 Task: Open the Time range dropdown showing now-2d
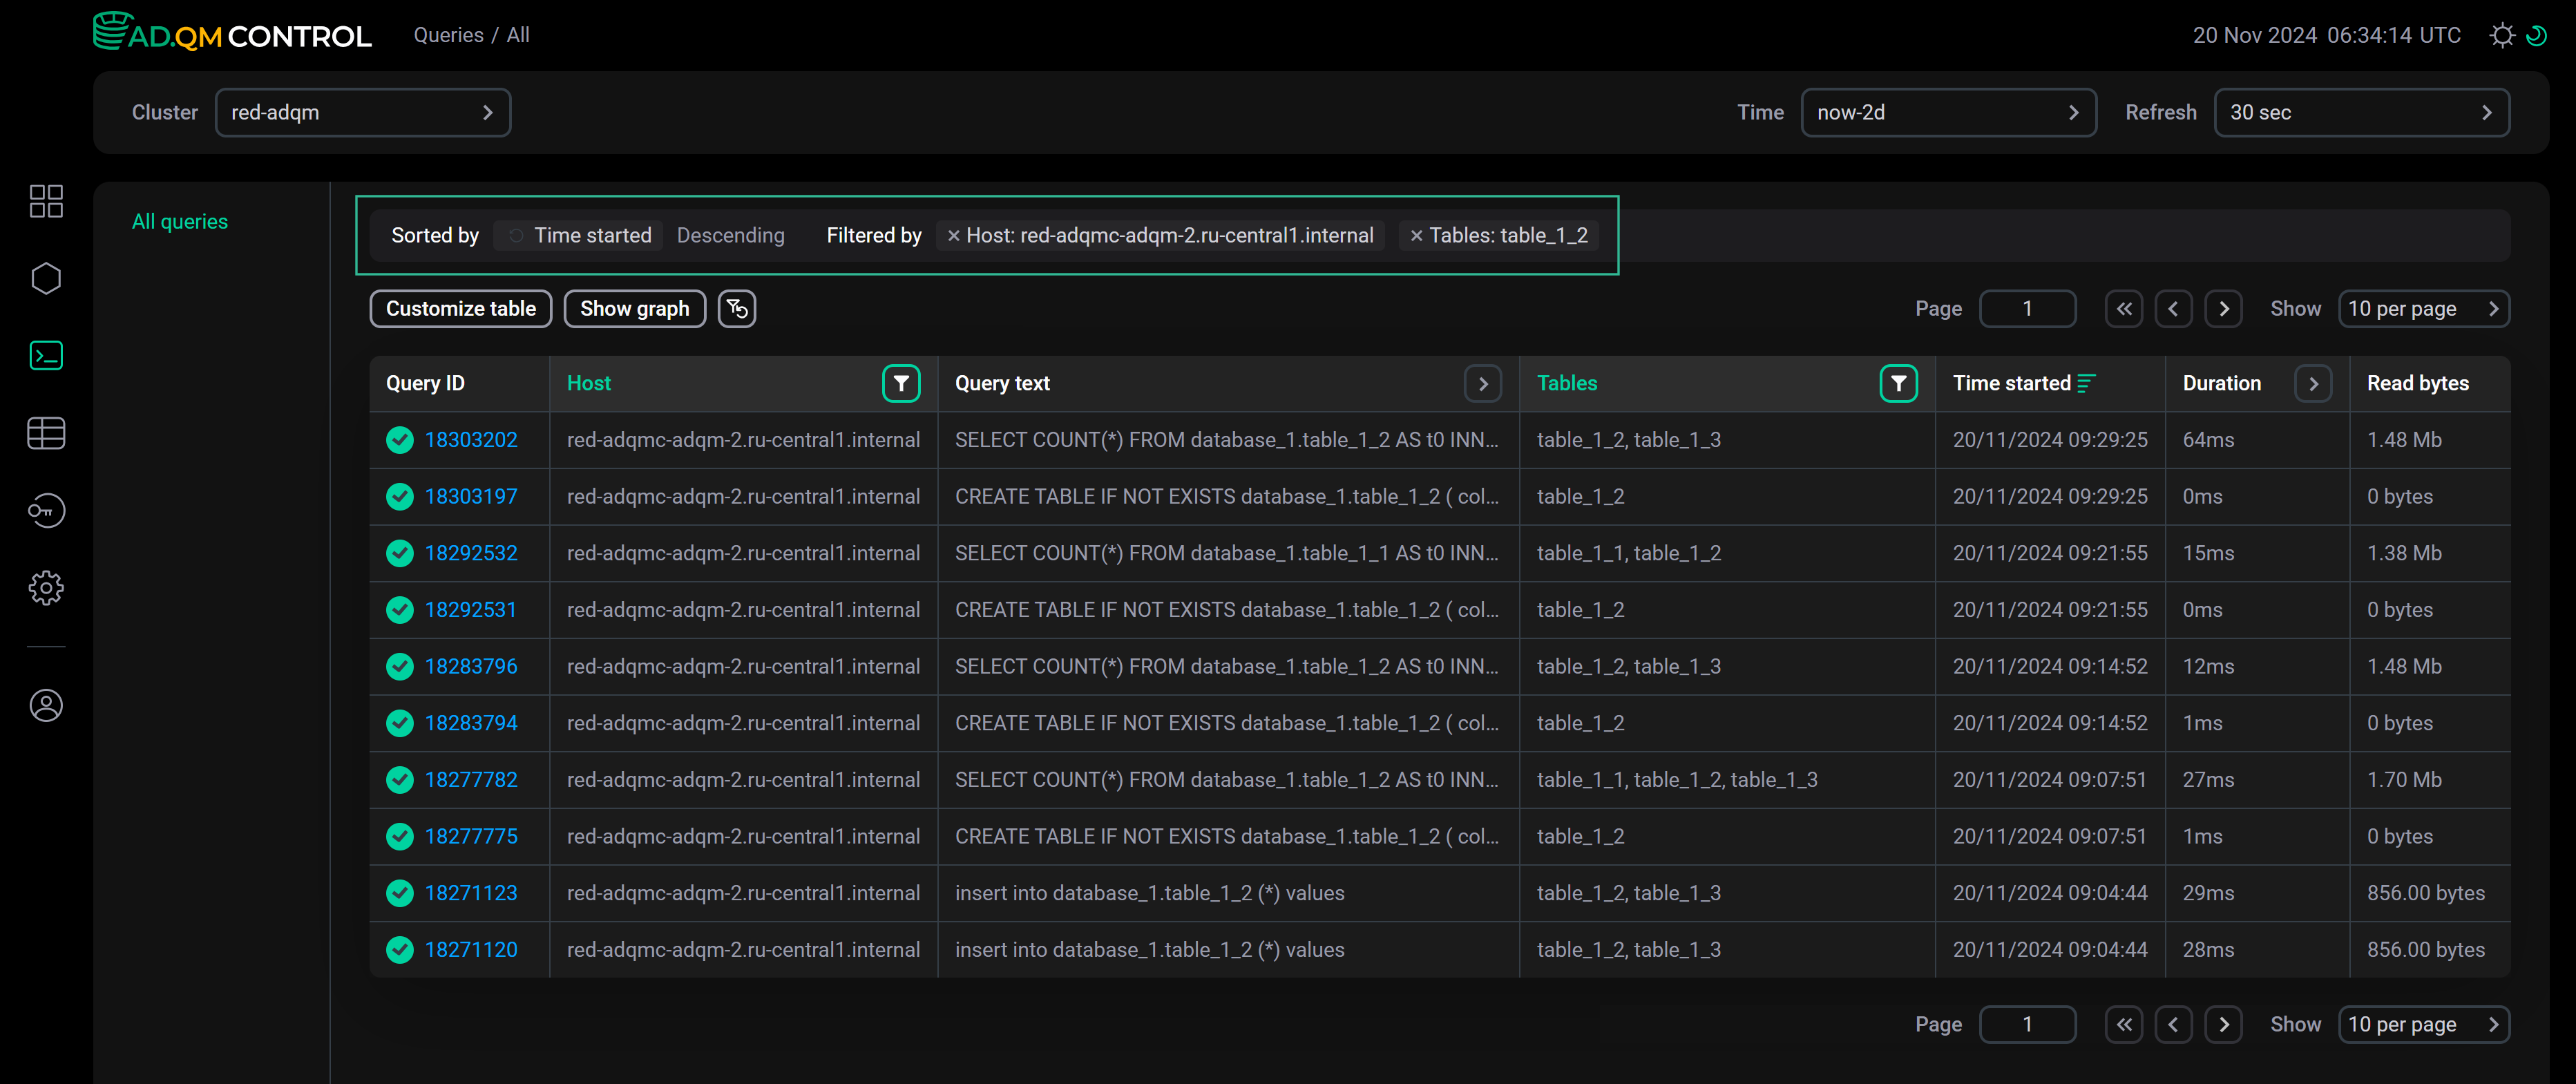point(1948,112)
